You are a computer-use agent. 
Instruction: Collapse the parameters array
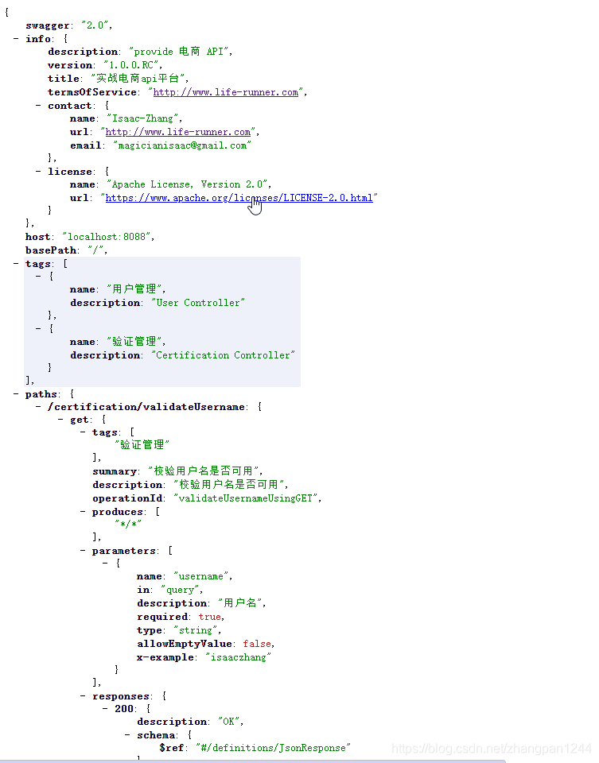[x=83, y=550]
